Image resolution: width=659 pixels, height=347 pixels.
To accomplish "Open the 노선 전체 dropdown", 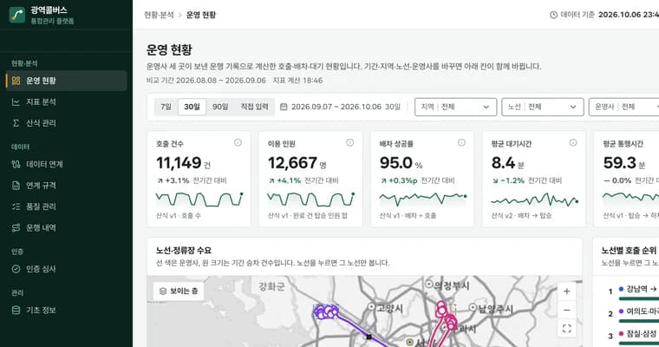I will [x=543, y=107].
